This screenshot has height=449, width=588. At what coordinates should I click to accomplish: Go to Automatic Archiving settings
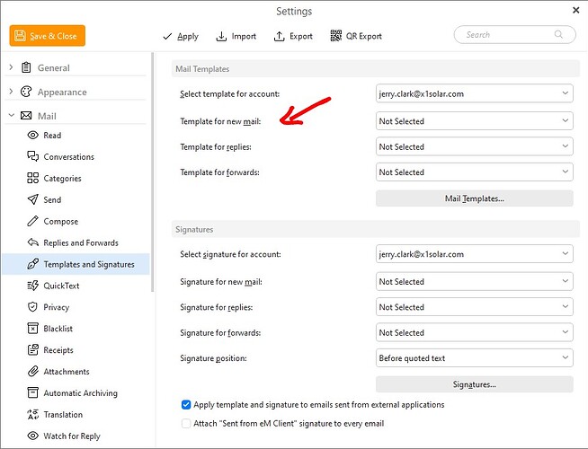tap(80, 393)
